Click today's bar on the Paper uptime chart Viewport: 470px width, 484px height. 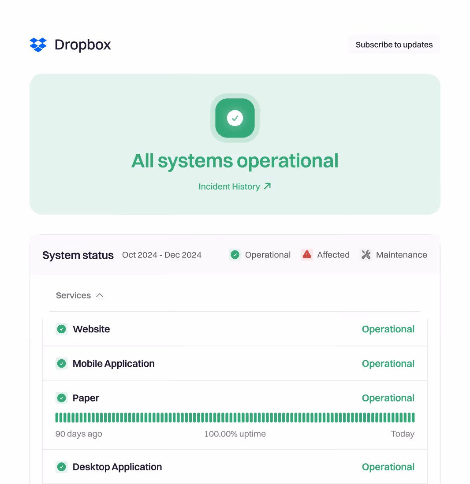(x=413, y=417)
